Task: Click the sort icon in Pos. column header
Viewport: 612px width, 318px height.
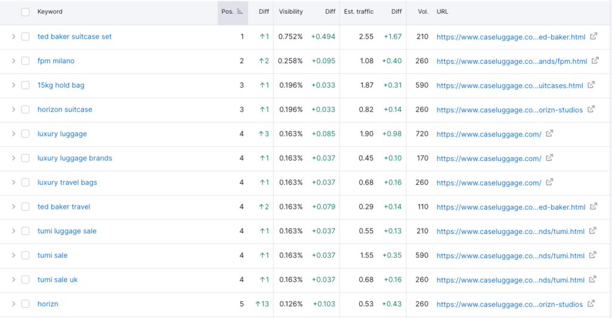Action: point(240,12)
